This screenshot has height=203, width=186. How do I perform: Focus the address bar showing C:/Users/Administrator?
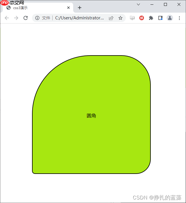coord(79,18)
